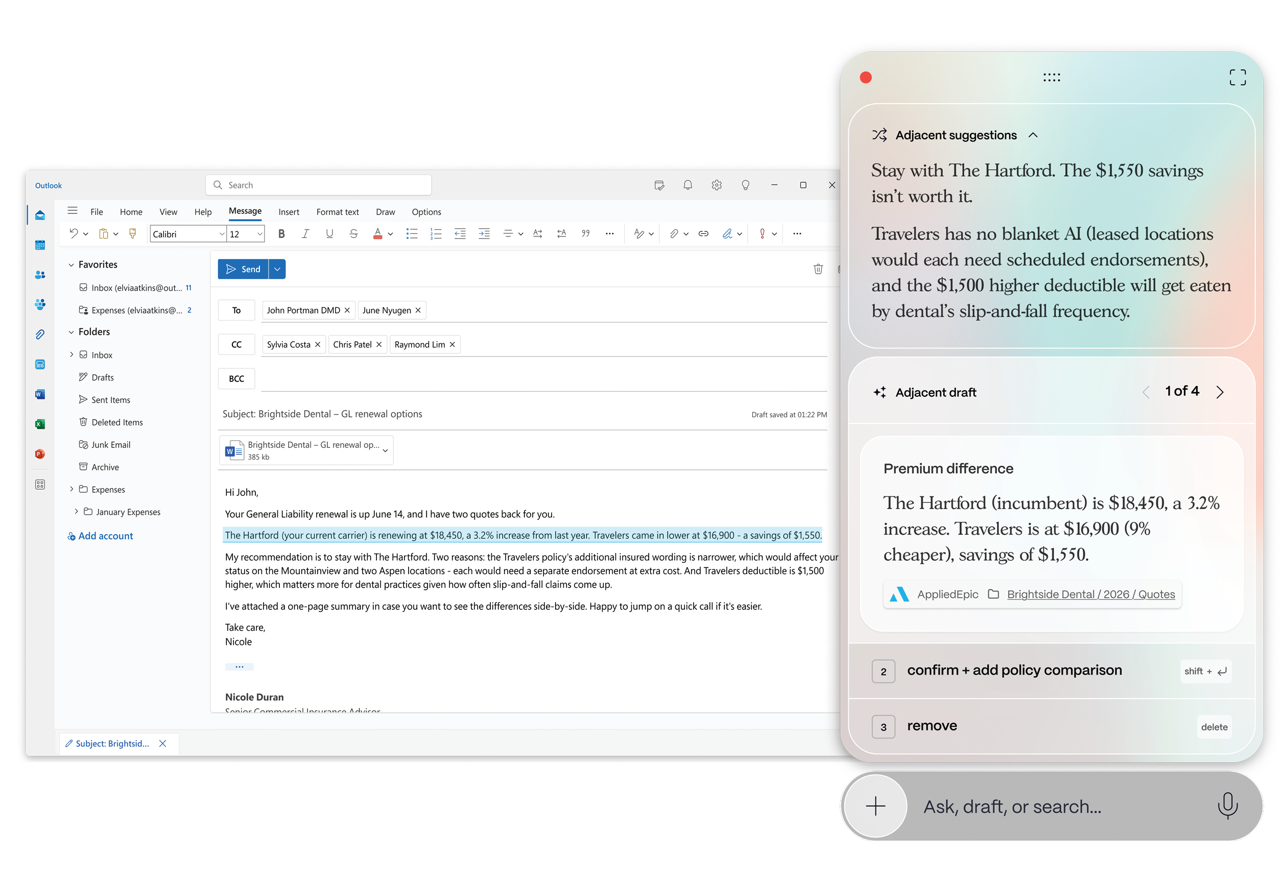Discard the draft with the trash icon
The width and height of the screenshot is (1283, 883).
pyautogui.click(x=818, y=270)
